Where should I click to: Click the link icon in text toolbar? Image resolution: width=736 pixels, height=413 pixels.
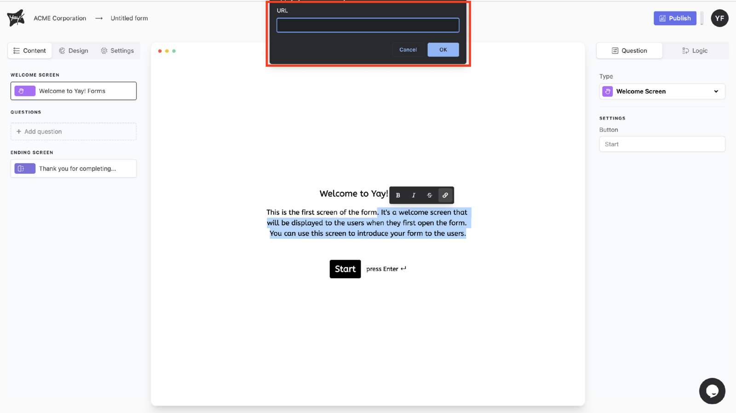pyautogui.click(x=445, y=195)
